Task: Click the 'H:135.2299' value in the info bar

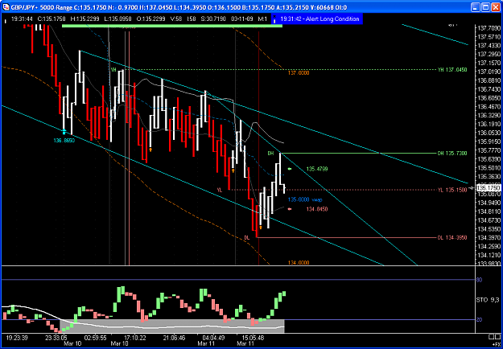Action: [x=85, y=19]
